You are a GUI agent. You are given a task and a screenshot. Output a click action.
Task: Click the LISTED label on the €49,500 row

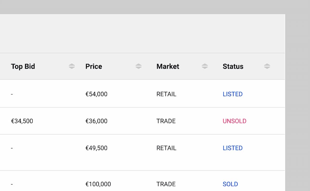(233, 148)
